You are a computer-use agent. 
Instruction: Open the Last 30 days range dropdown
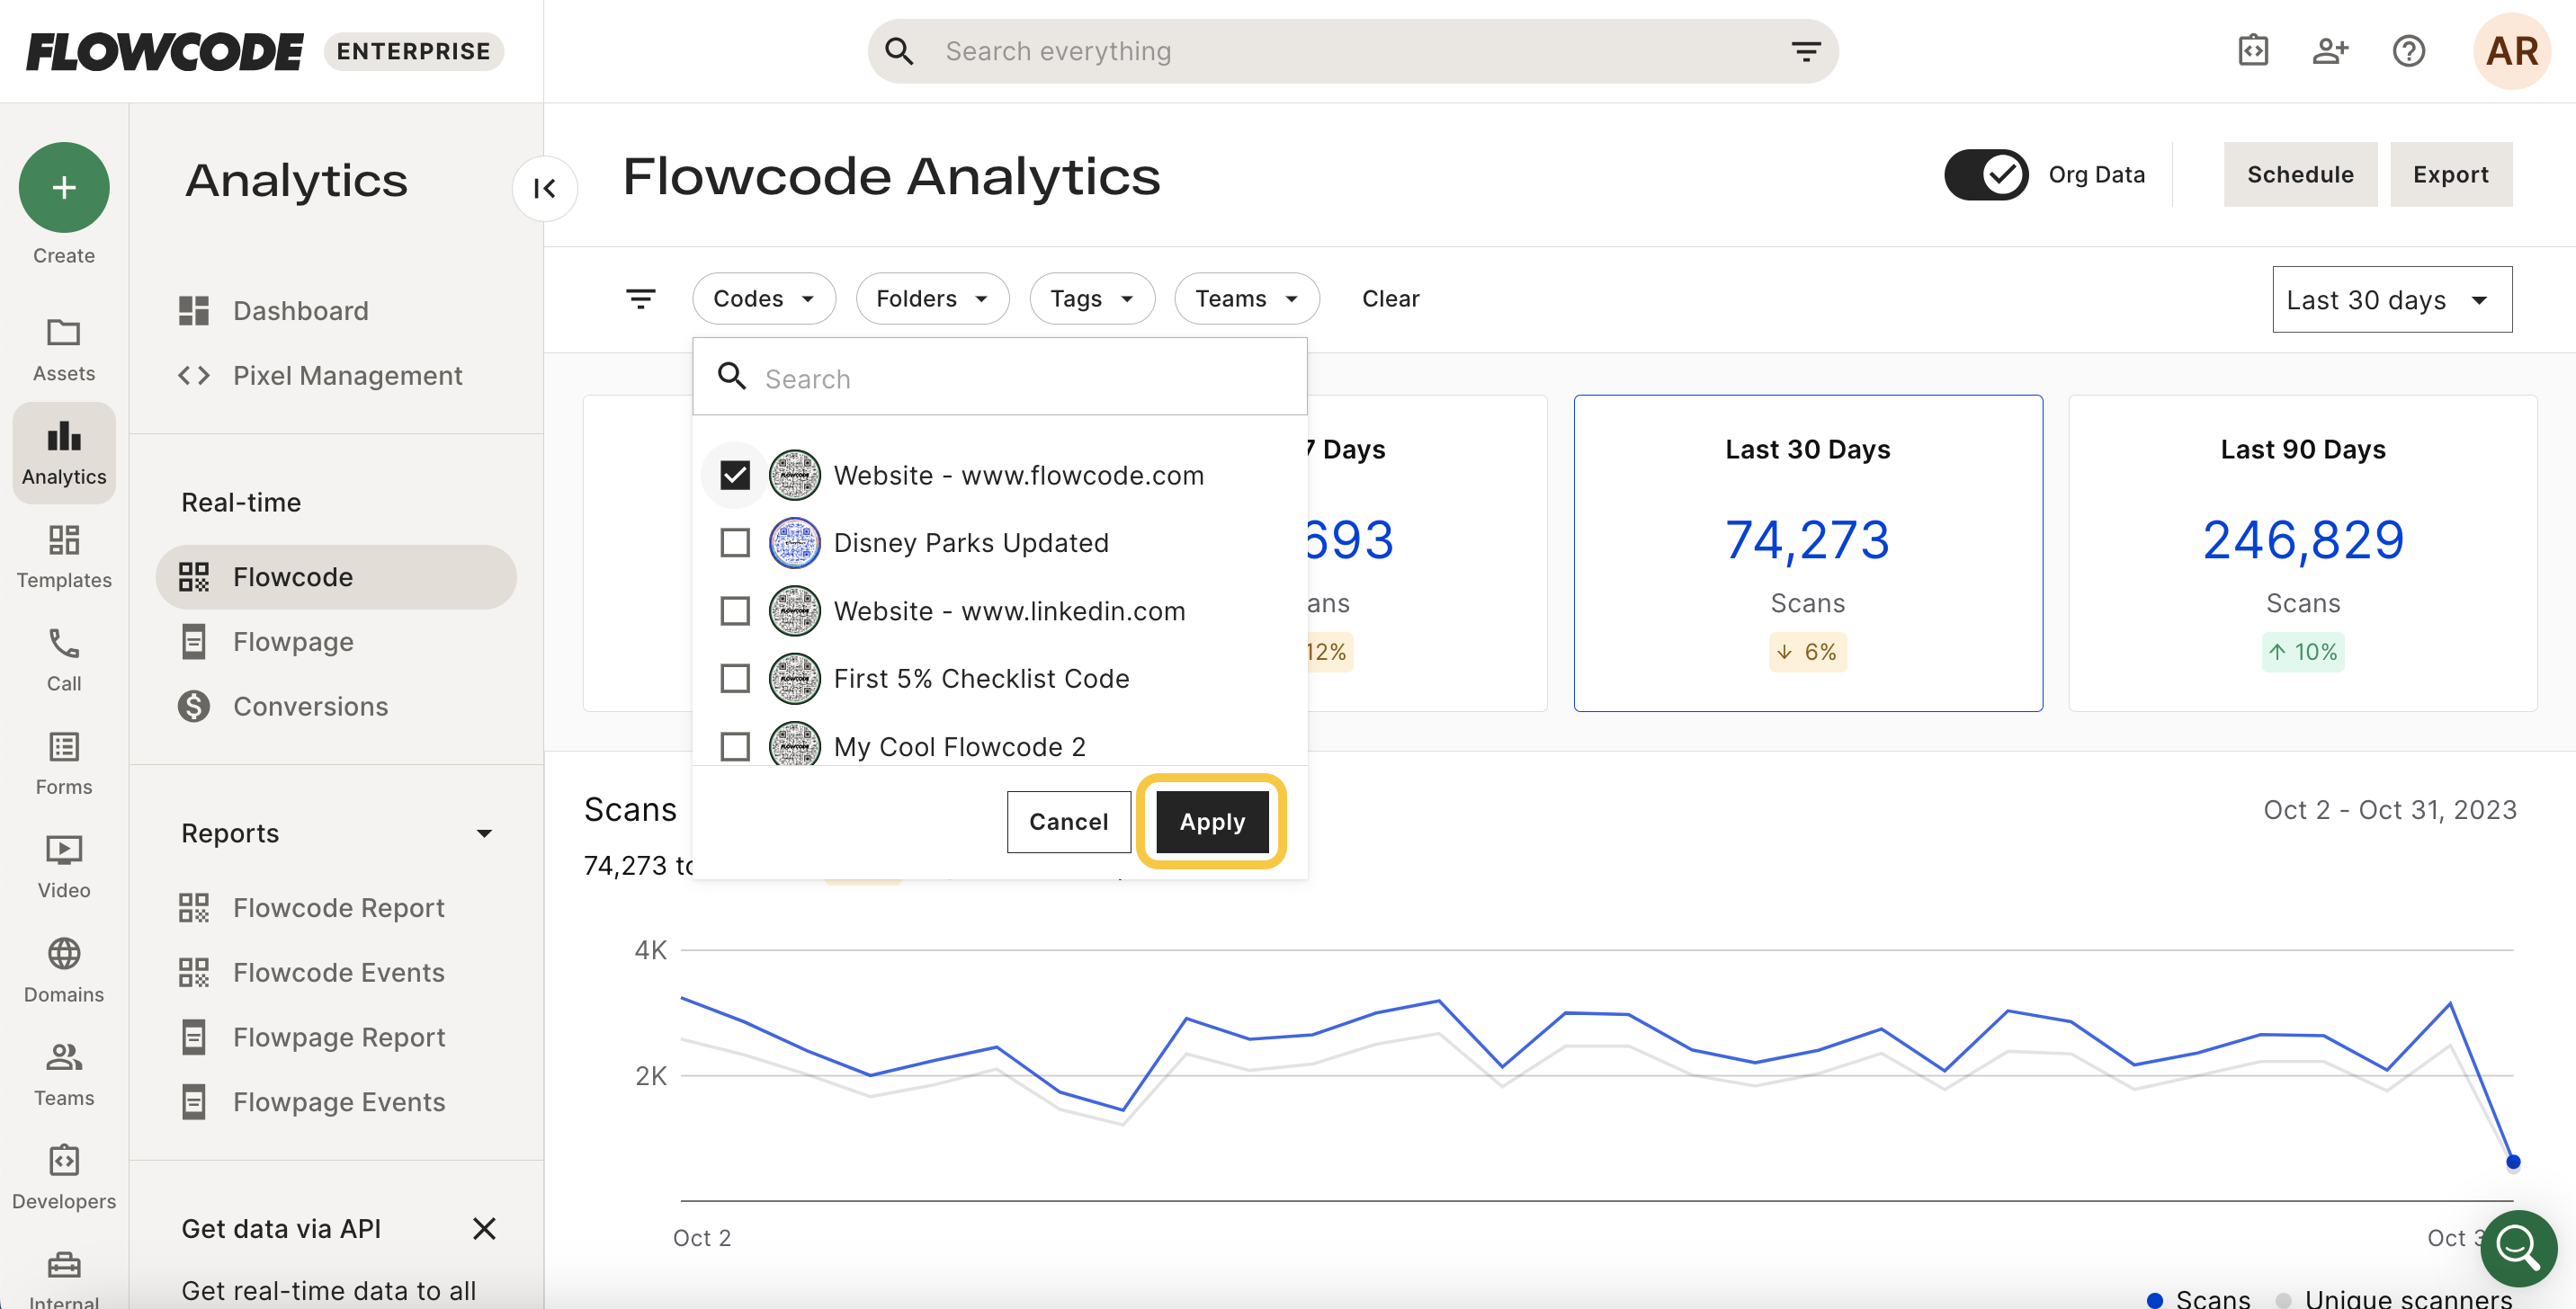(2392, 298)
